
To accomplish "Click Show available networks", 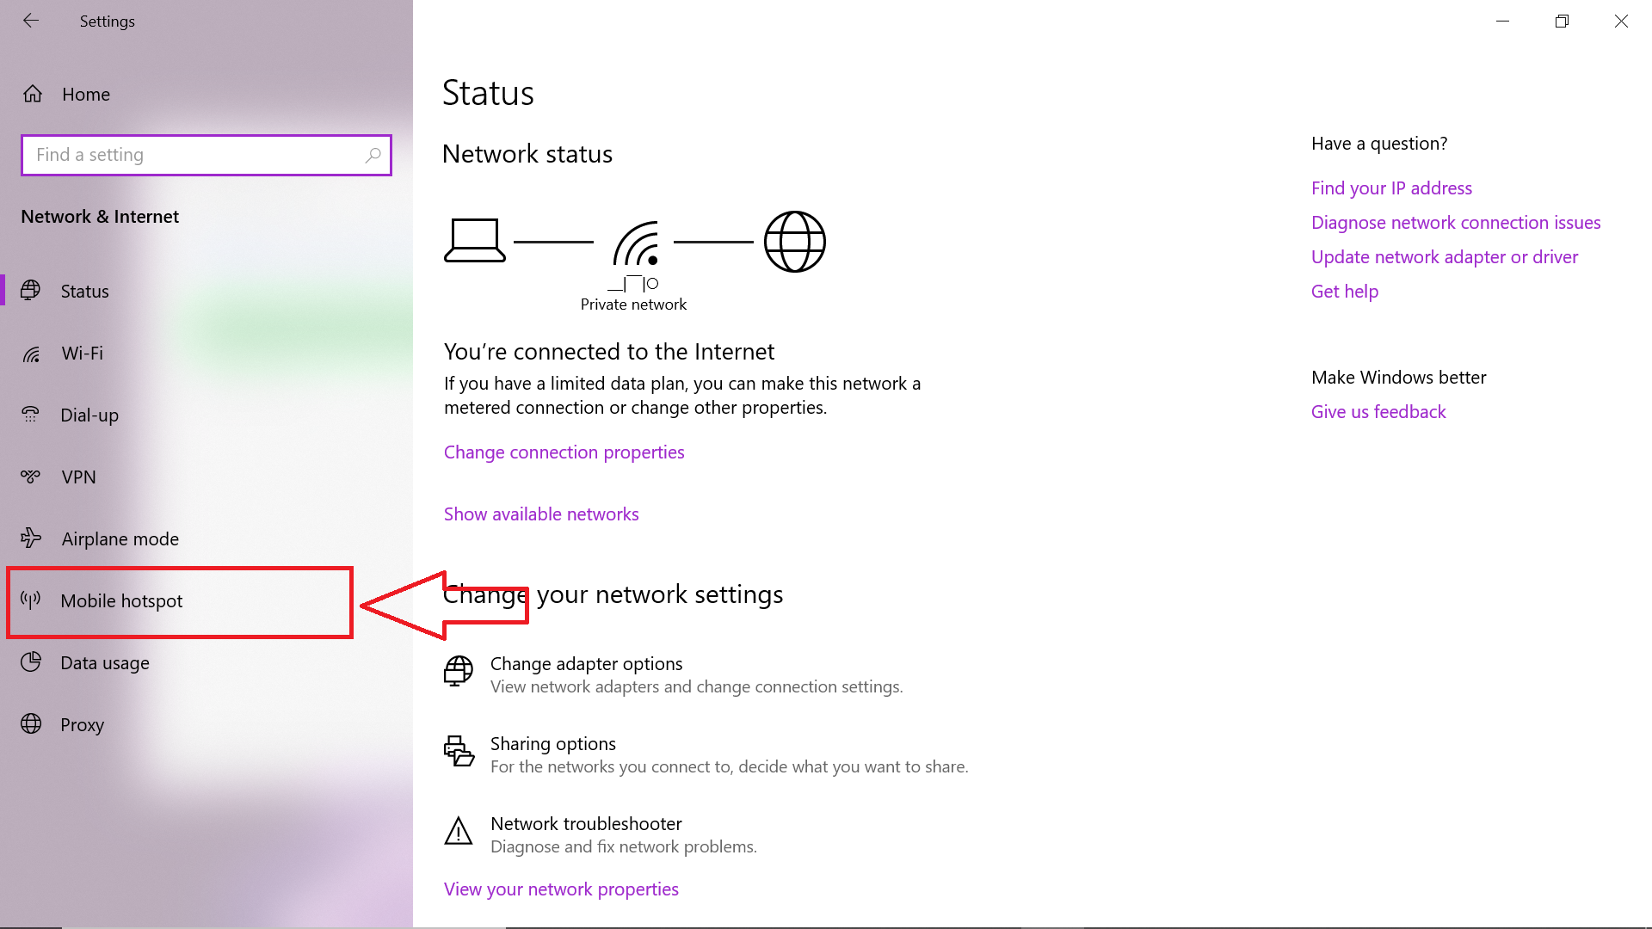I will point(541,514).
